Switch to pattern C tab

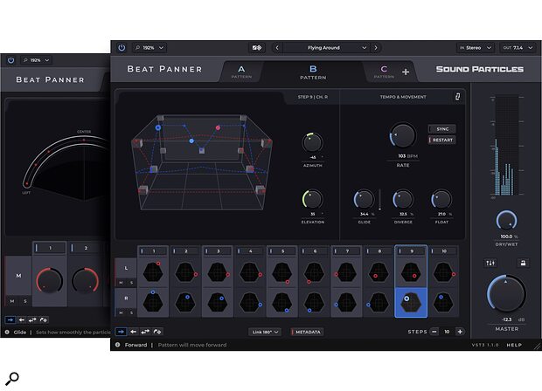click(384, 72)
